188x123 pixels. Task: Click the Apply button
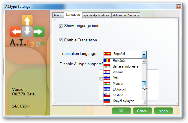[x=163, y=111]
